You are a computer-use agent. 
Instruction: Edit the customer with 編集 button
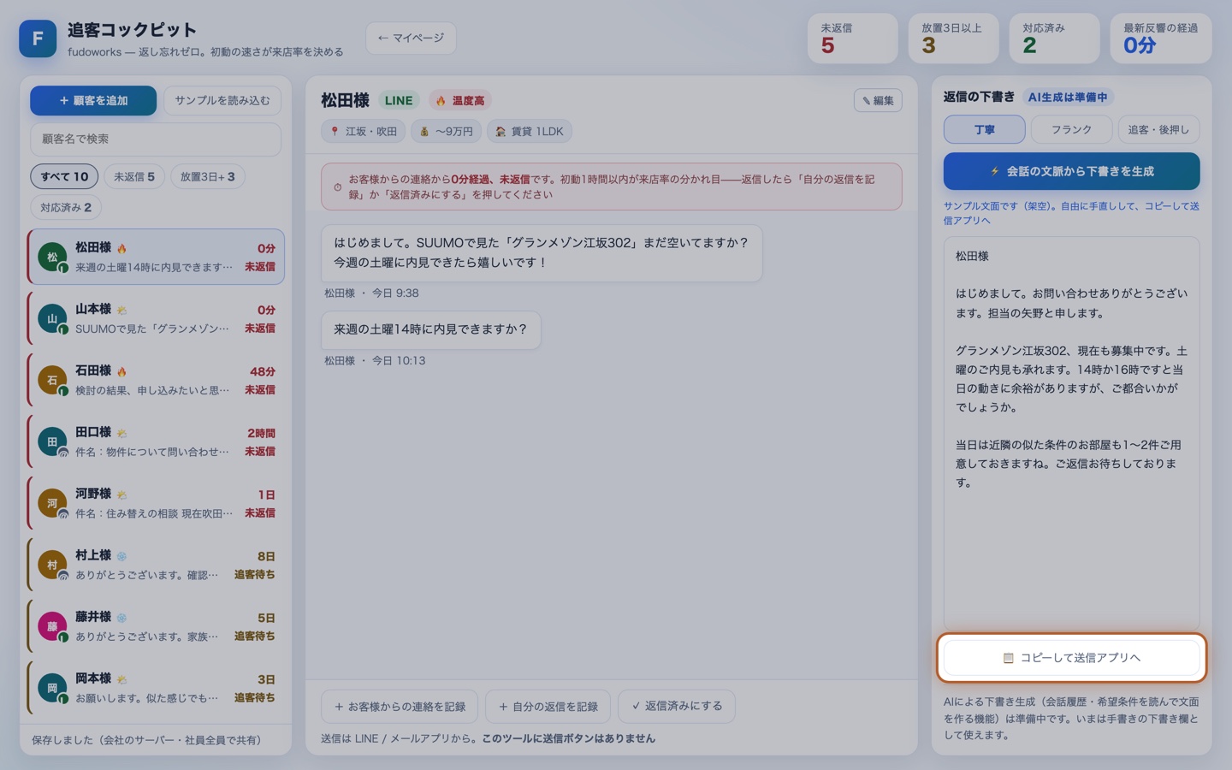pyautogui.click(x=878, y=100)
